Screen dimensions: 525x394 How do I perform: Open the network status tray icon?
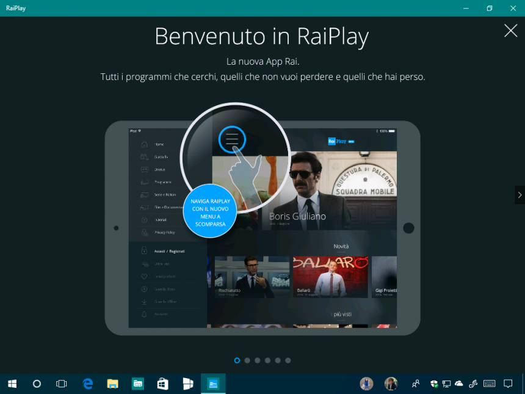point(446,384)
